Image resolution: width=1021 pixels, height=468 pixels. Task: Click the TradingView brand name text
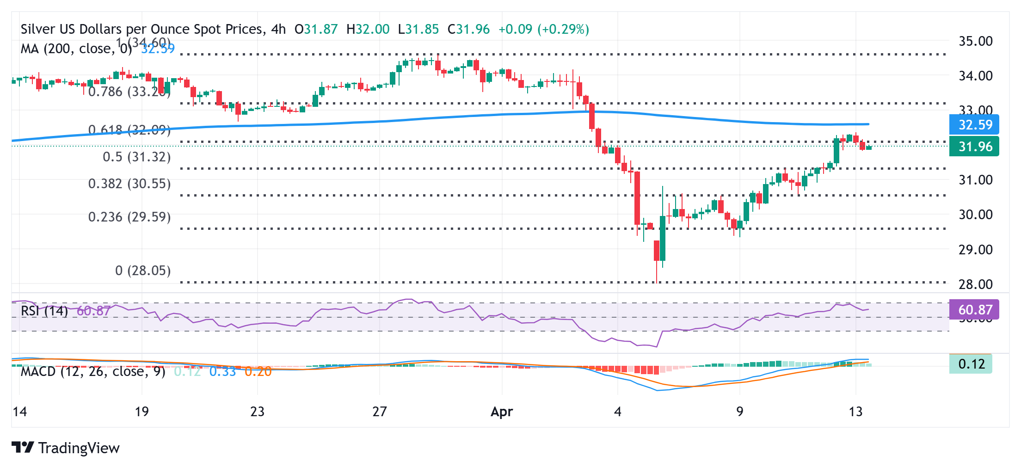[x=79, y=448]
